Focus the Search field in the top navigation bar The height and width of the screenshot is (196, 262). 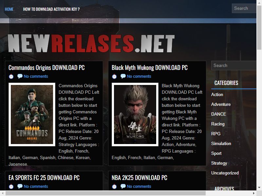244,8
